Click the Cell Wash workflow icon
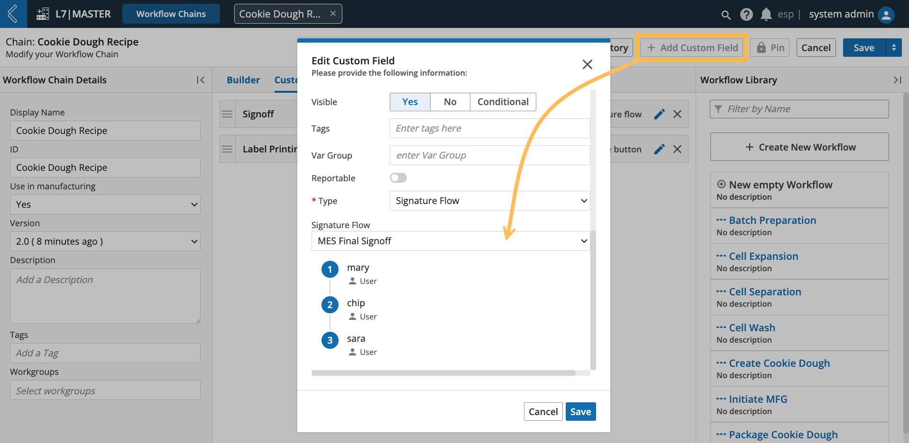This screenshot has width=909, height=443. [721, 328]
